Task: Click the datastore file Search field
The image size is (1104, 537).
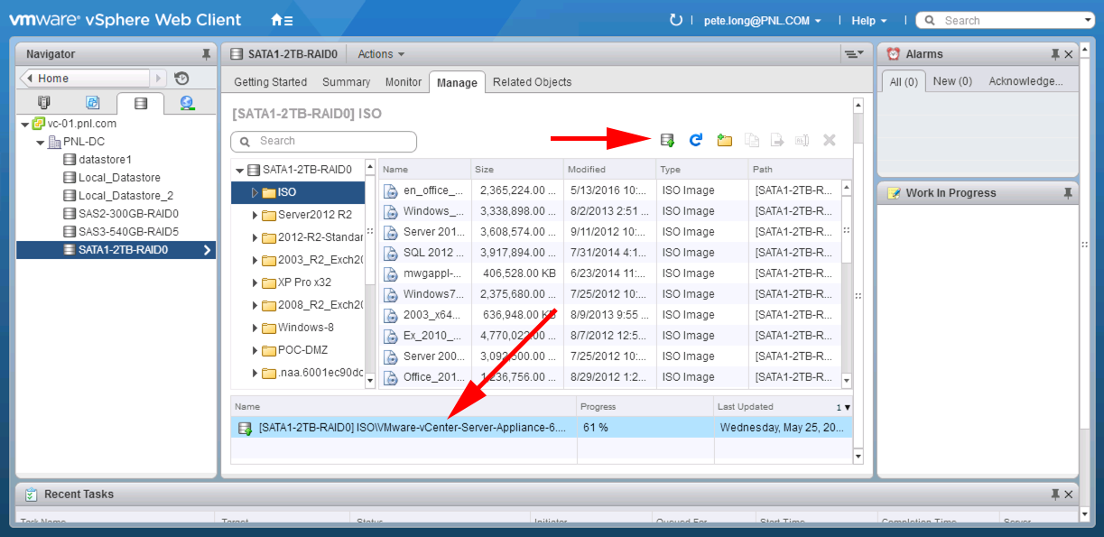Action: [324, 142]
